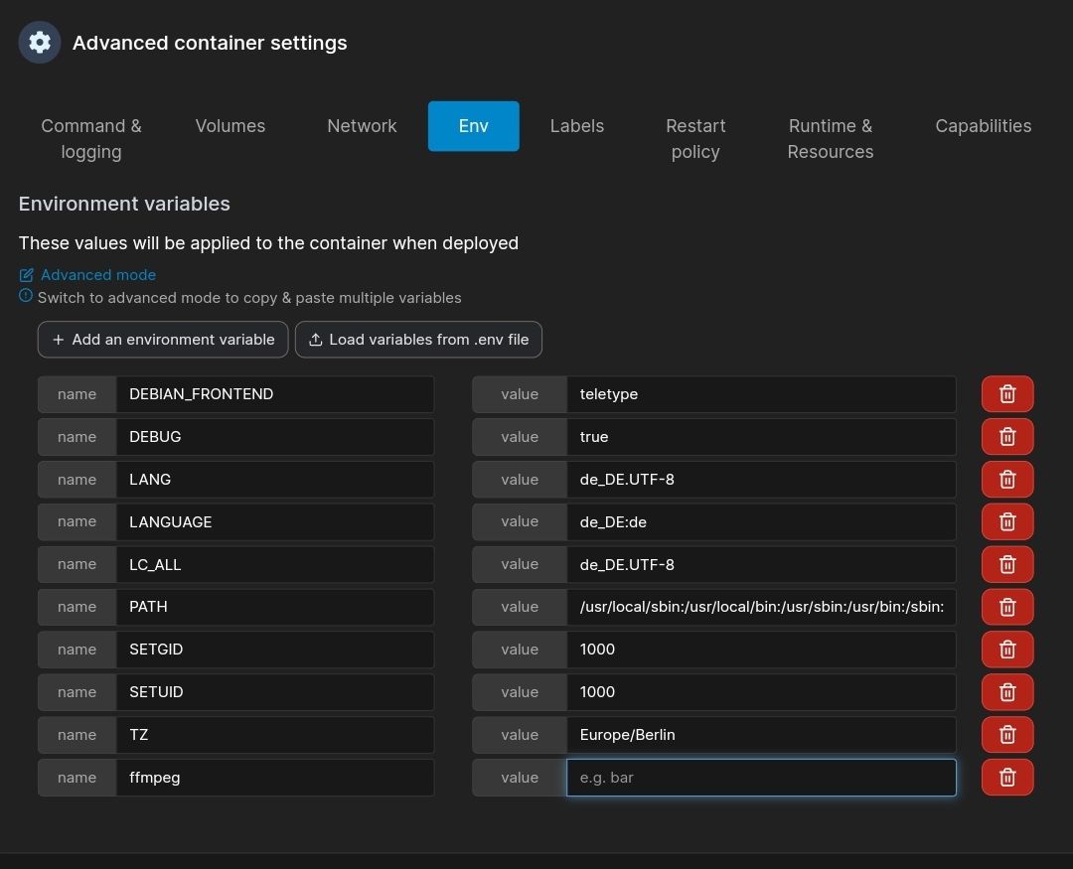The image size is (1073, 869).
Task: Remove the DEBUG variable using trash button
Action: pyautogui.click(x=1006, y=437)
